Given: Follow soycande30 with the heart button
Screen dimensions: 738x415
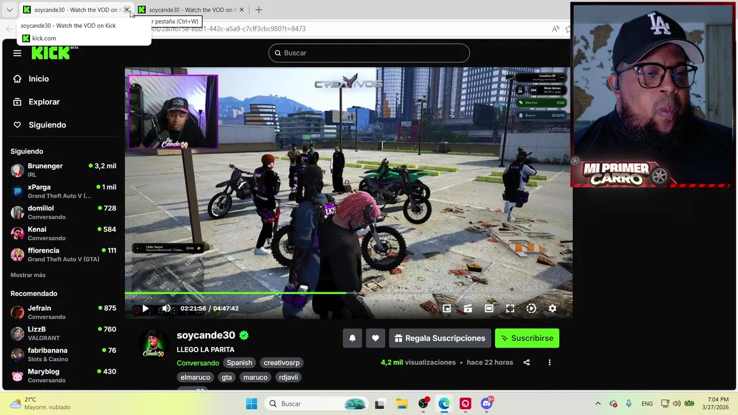Looking at the screenshot, I should 375,338.
